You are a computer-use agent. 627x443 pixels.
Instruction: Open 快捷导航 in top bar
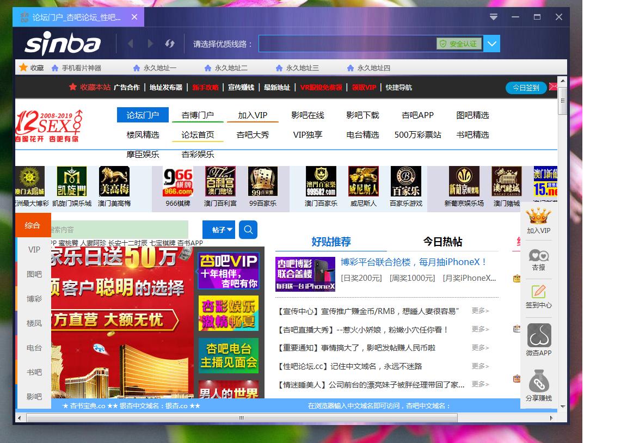click(x=398, y=87)
